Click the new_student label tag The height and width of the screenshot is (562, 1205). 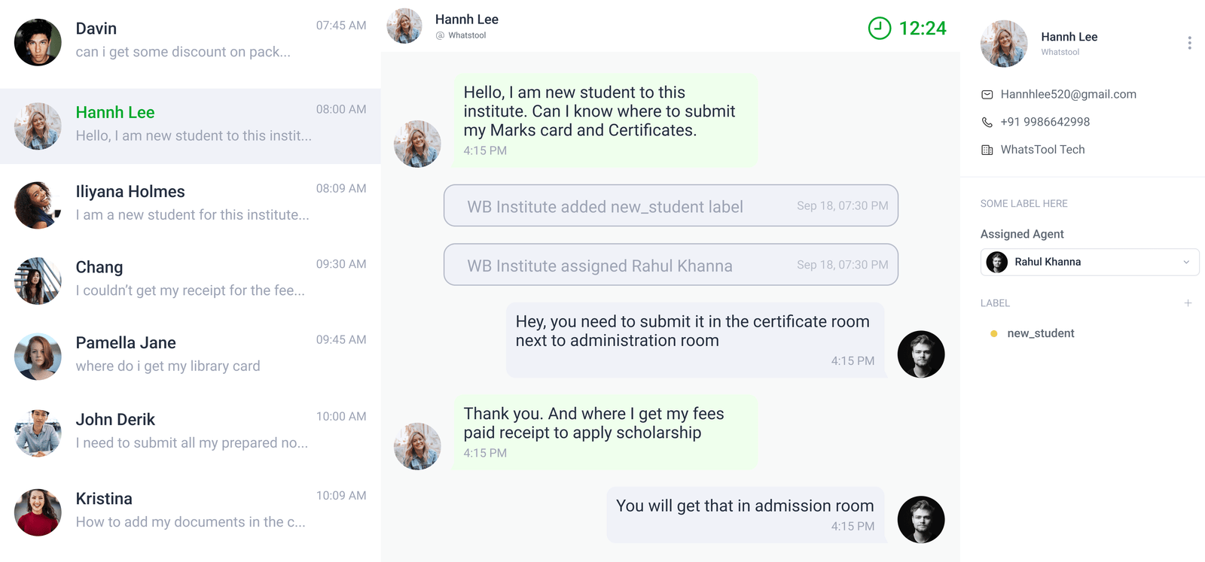tap(1040, 333)
